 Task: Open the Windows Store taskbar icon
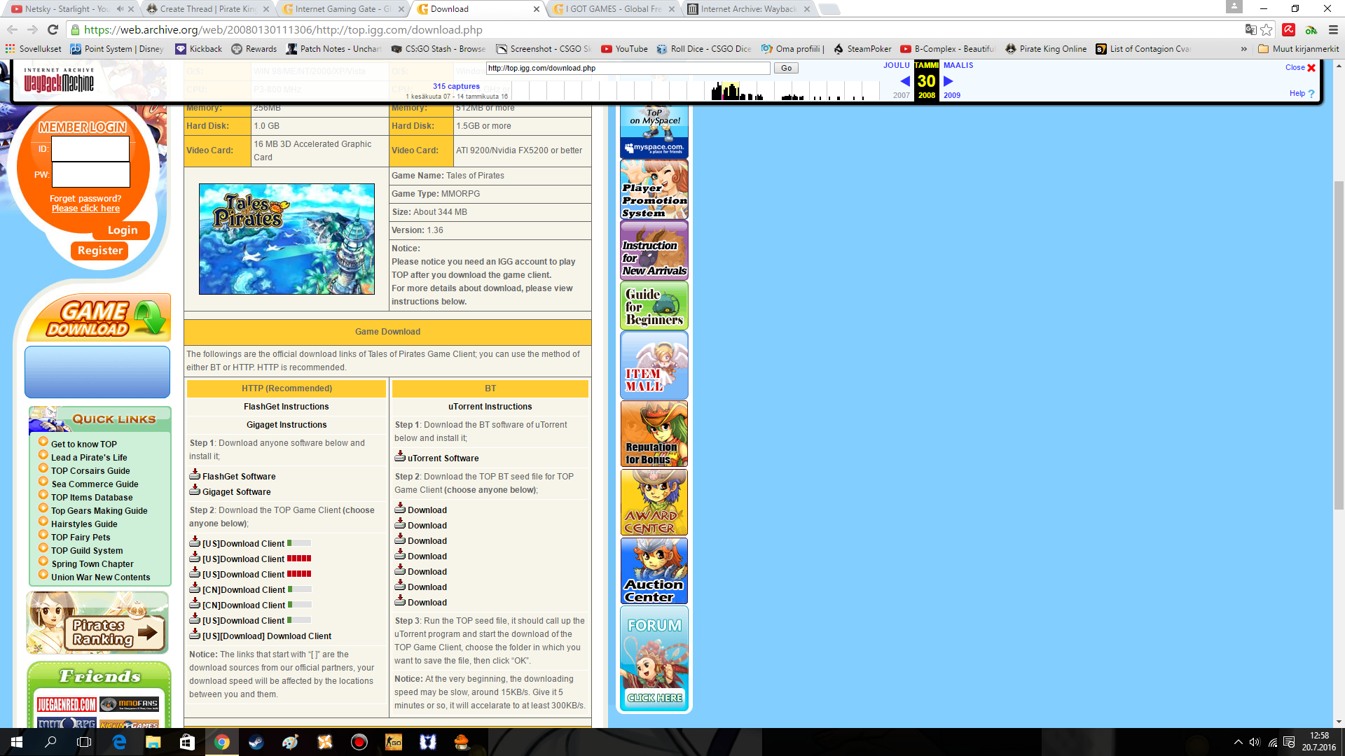(x=187, y=742)
